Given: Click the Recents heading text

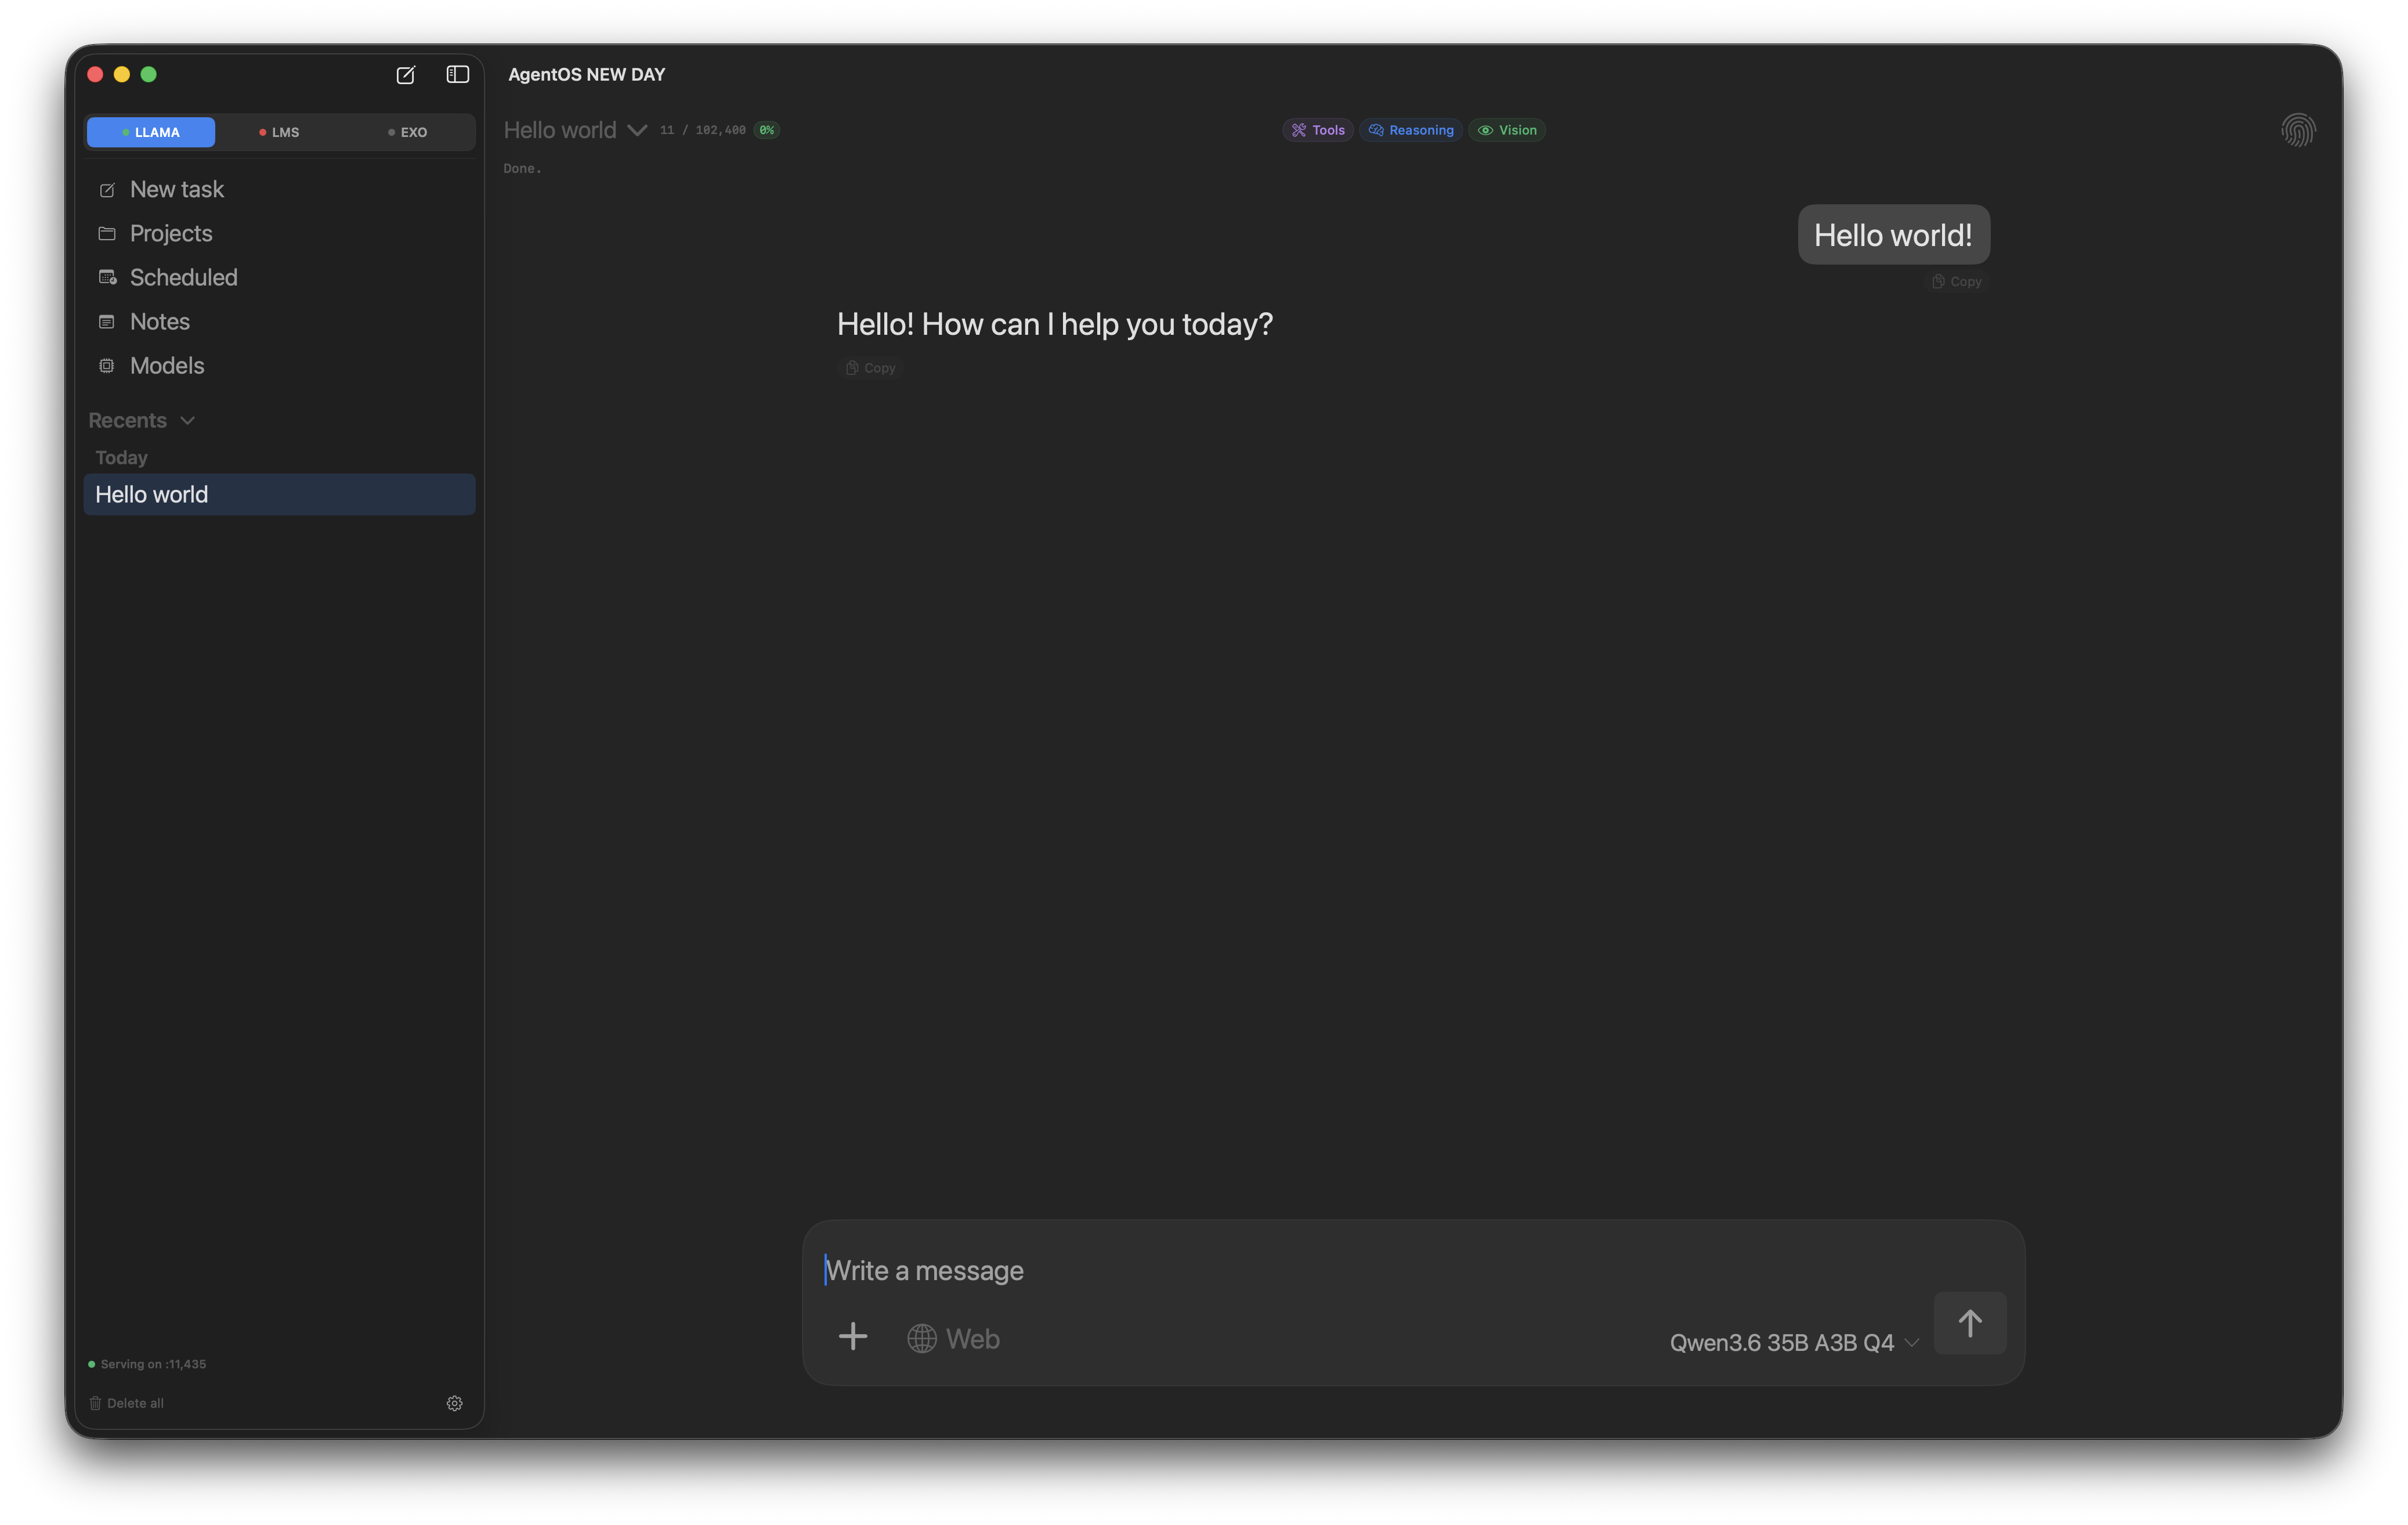Looking at the screenshot, I should click(x=128, y=421).
